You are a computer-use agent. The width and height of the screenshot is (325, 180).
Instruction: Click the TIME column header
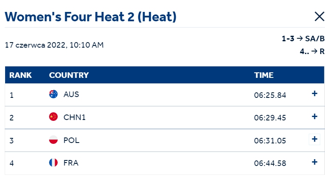click(264, 75)
